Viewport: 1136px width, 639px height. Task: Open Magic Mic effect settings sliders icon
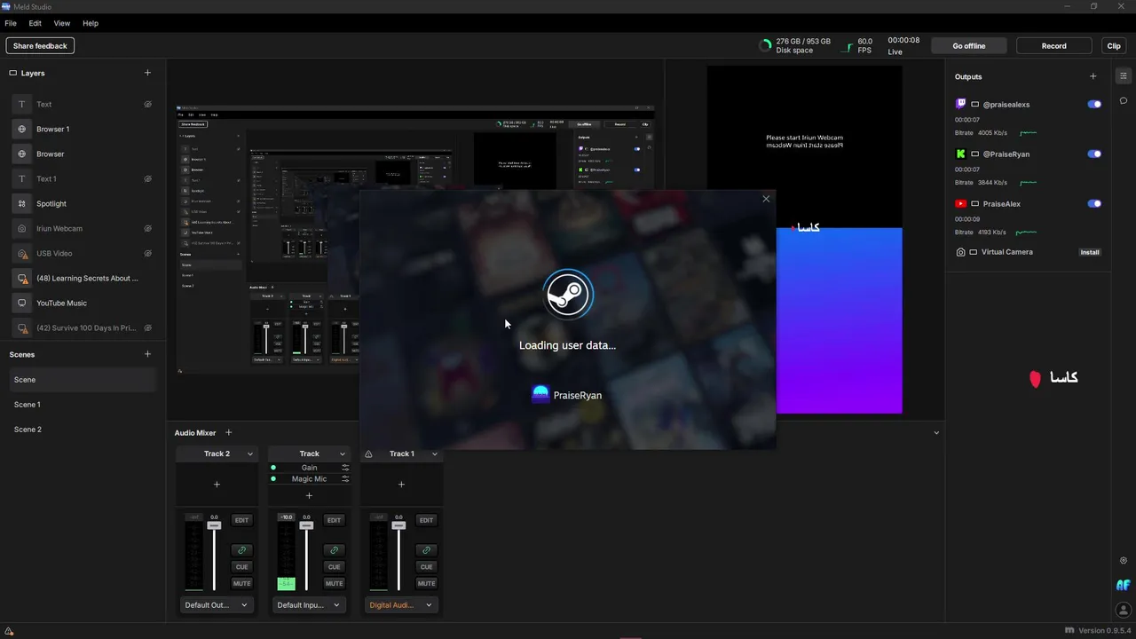click(x=345, y=479)
